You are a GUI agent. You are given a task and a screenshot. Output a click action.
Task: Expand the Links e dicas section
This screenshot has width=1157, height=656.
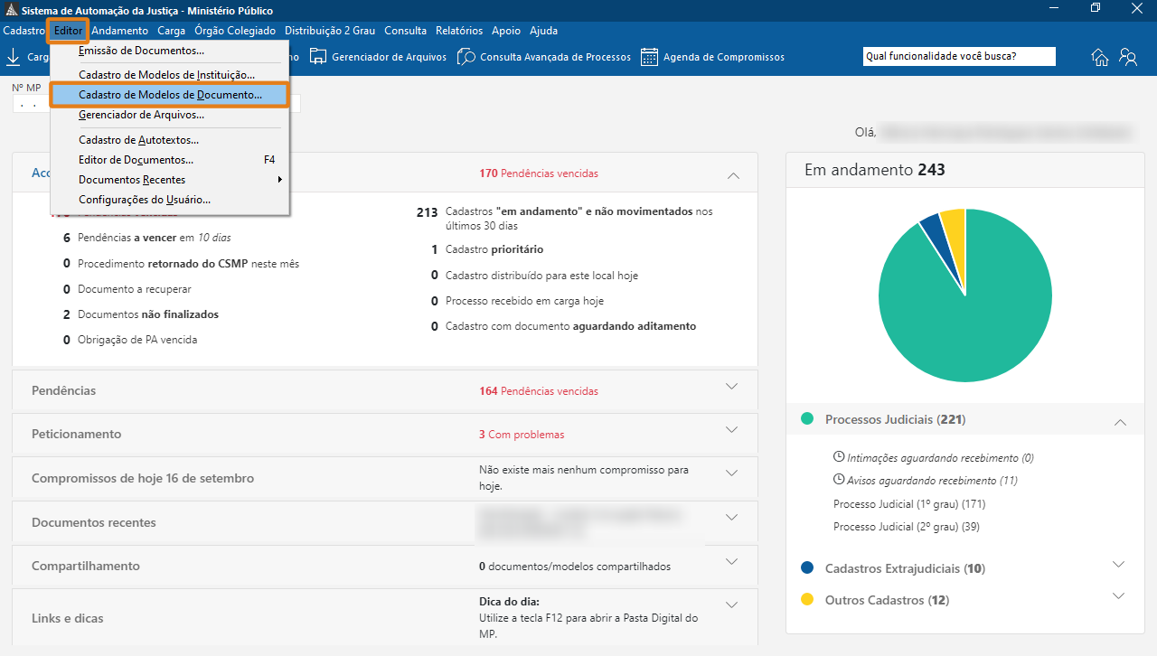coord(732,605)
